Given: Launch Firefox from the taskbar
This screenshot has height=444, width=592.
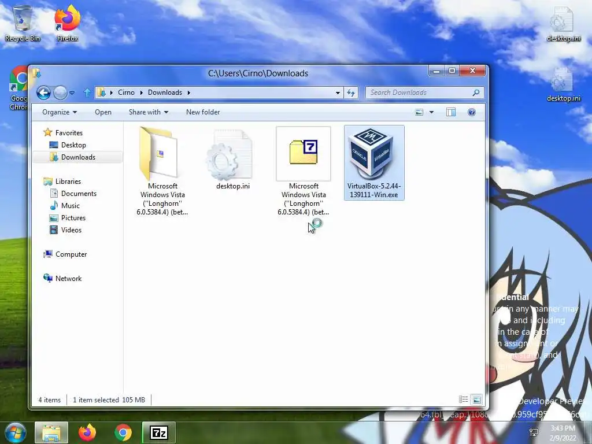Looking at the screenshot, I should (87, 432).
